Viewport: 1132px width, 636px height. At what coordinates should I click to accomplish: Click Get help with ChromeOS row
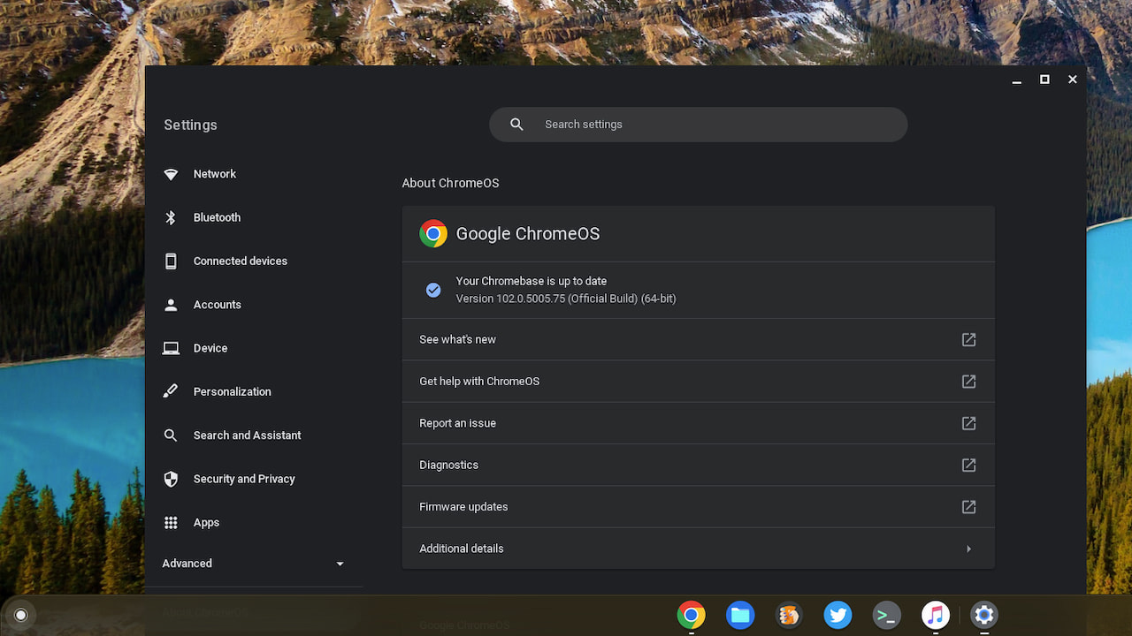pyautogui.click(x=698, y=381)
